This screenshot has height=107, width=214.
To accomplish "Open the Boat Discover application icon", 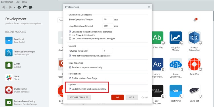I will tap(157, 91).
